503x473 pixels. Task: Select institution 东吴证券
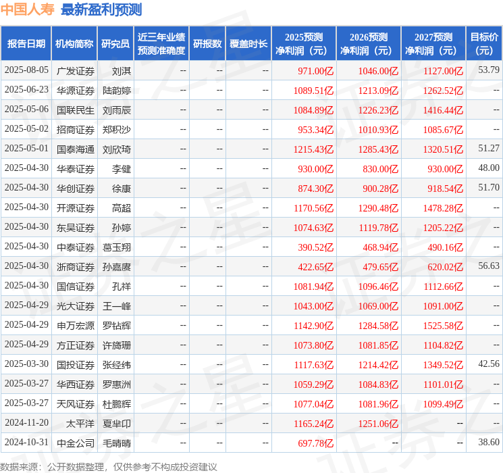76,228
